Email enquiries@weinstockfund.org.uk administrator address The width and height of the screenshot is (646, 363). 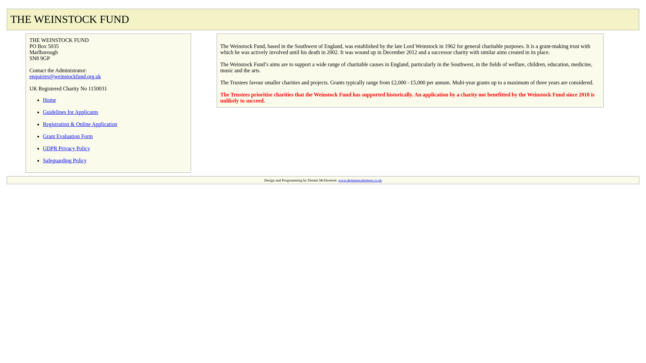click(x=65, y=77)
